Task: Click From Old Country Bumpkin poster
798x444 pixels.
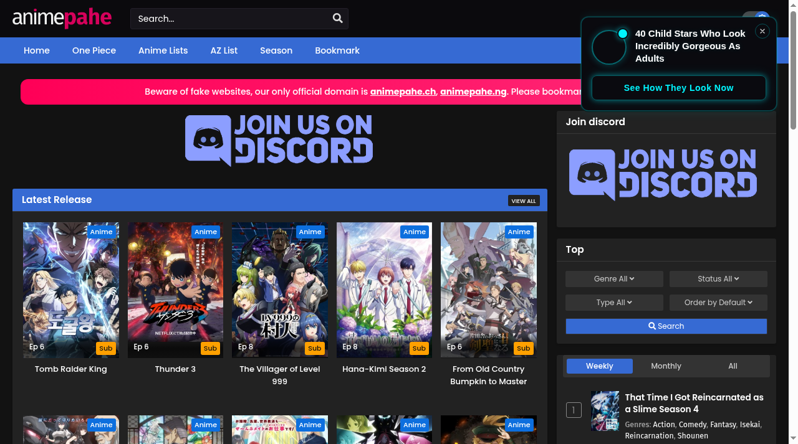Action: 489,290
